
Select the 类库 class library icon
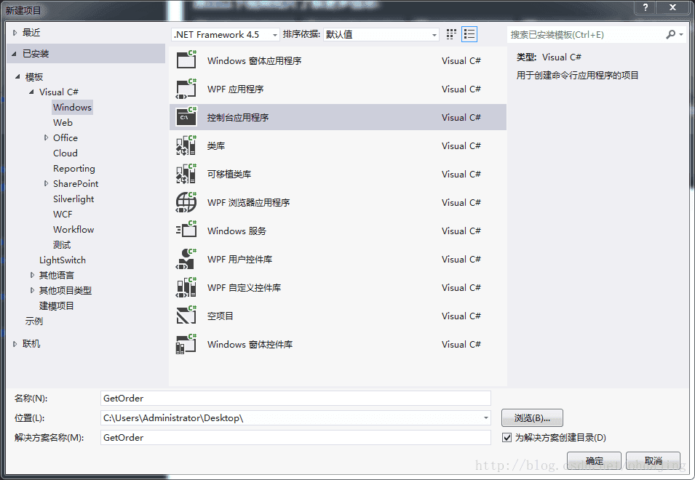(x=186, y=145)
